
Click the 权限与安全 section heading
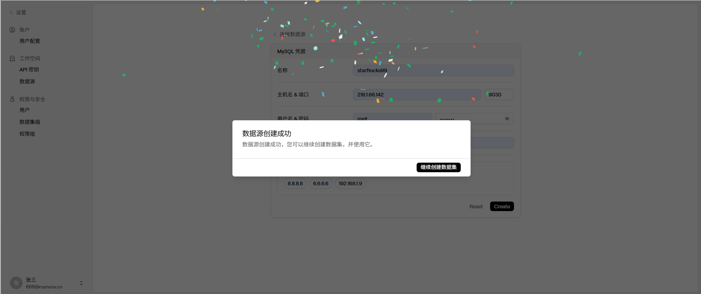[x=32, y=99]
